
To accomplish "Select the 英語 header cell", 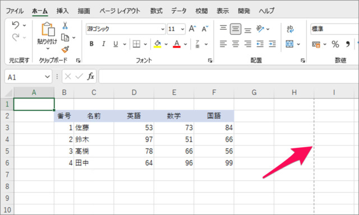I will tap(134, 116).
